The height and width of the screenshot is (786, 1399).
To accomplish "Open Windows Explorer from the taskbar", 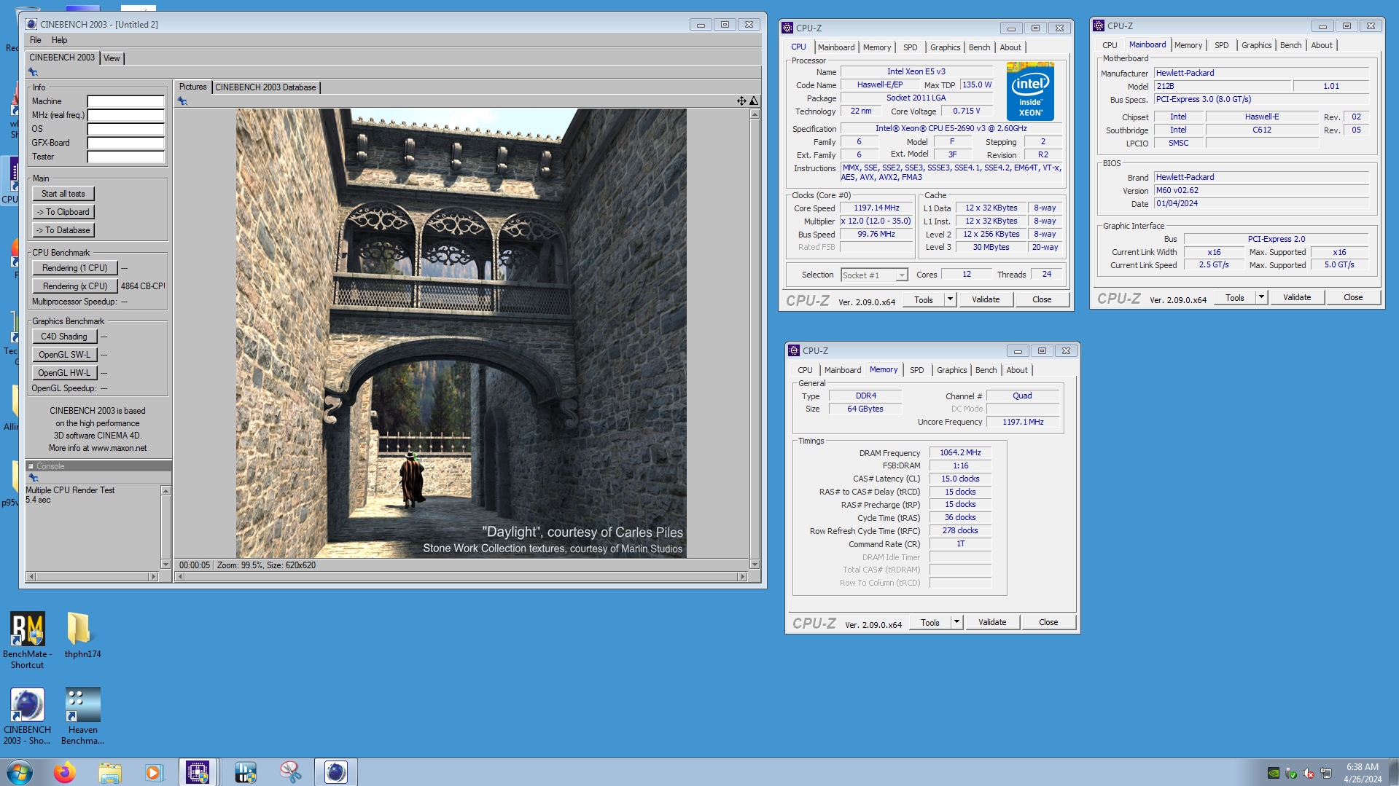I will (x=110, y=772).
